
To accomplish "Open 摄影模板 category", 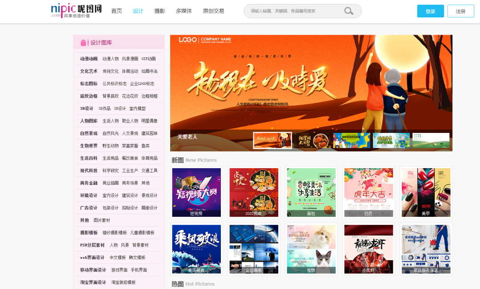I will tap(89, 233).
